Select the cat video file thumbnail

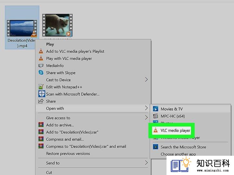(58, 25)
